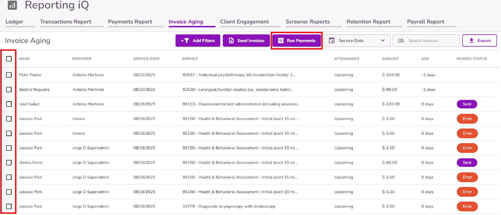Viewport: 501px width, 215px height.
Task: Toggle the select-all checkbox in table header
Action: tap(9, 59)
